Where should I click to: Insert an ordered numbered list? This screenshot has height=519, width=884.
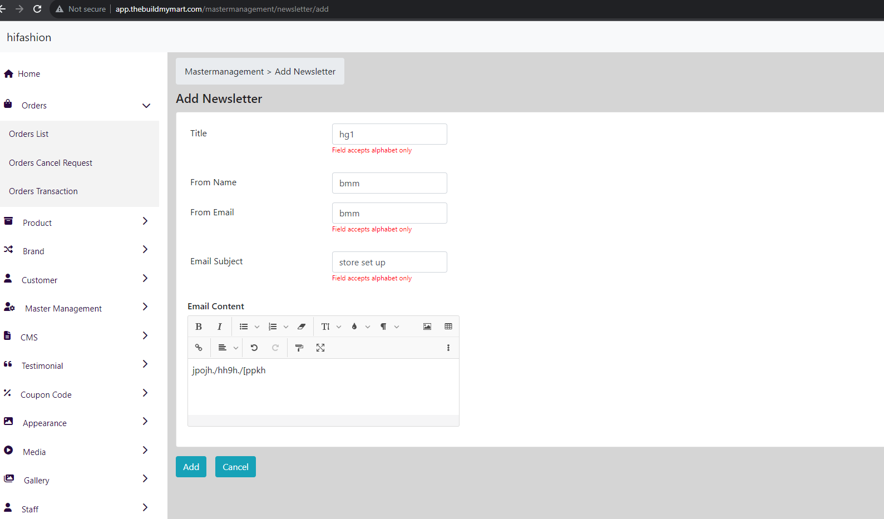click(273, 327)
